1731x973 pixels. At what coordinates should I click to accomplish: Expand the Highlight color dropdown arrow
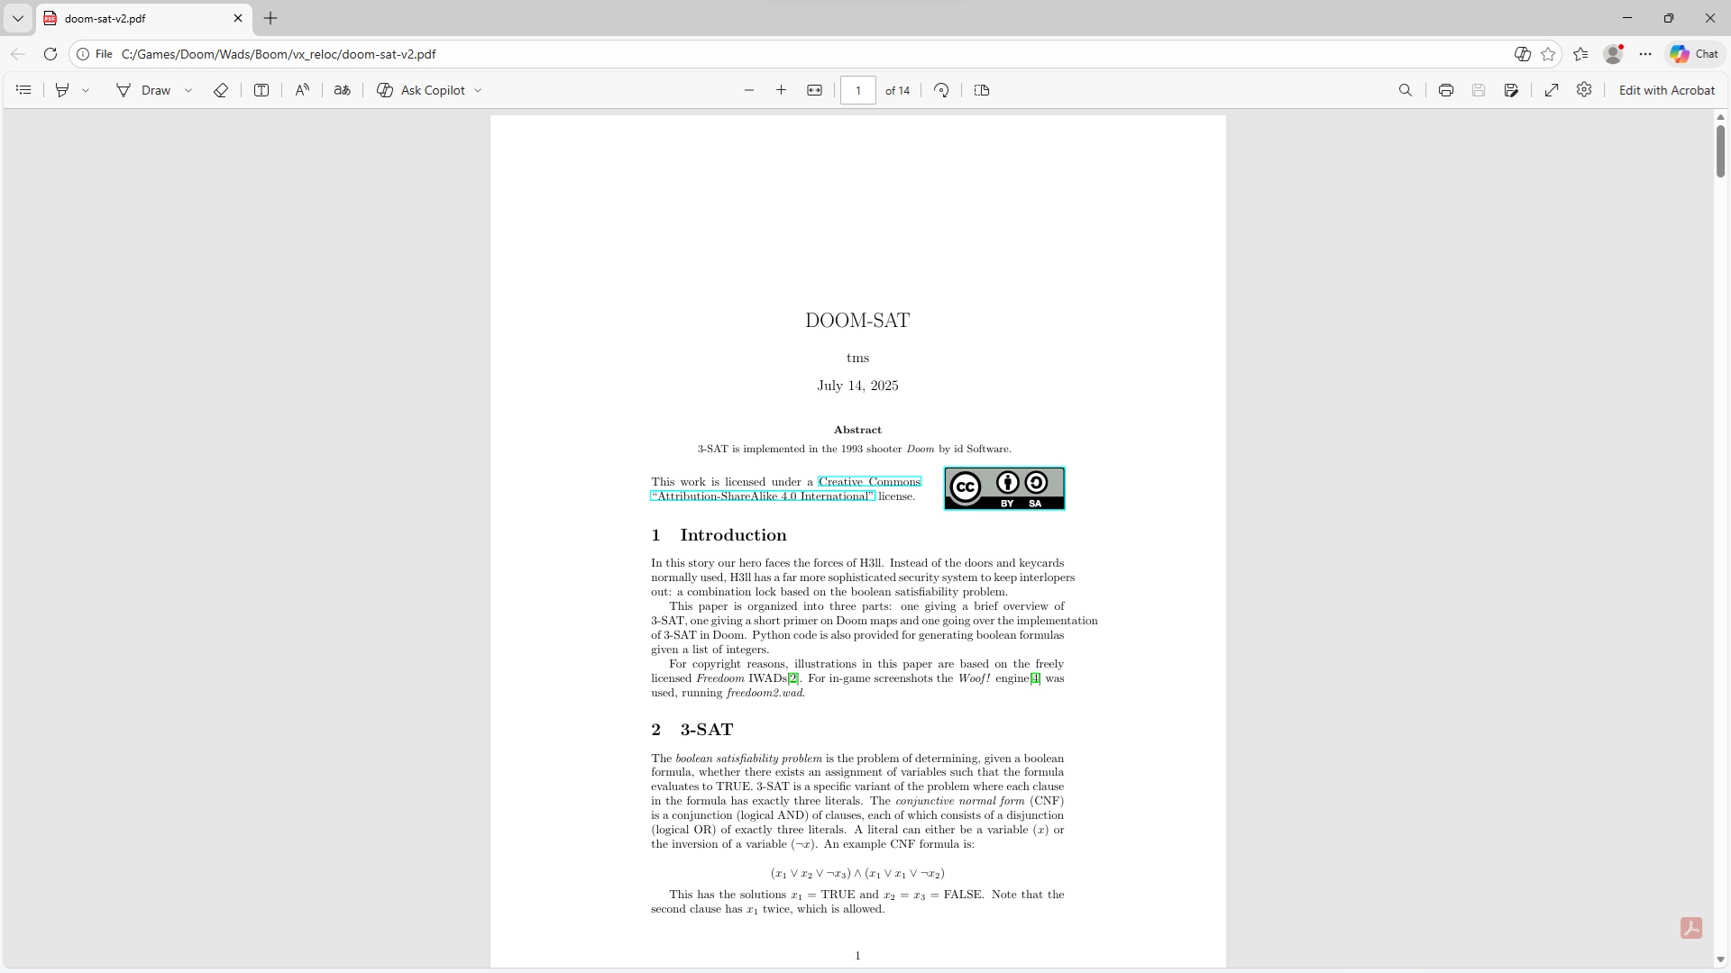(86, 90)
